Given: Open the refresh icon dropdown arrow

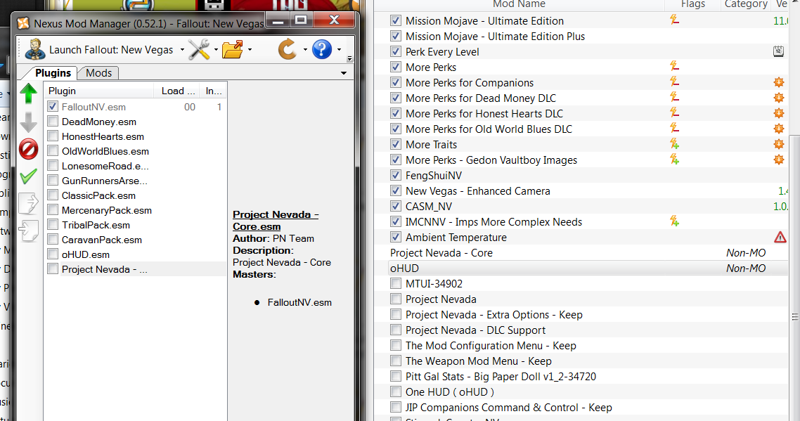Looking at the screenshot, I should click(305, 50).
